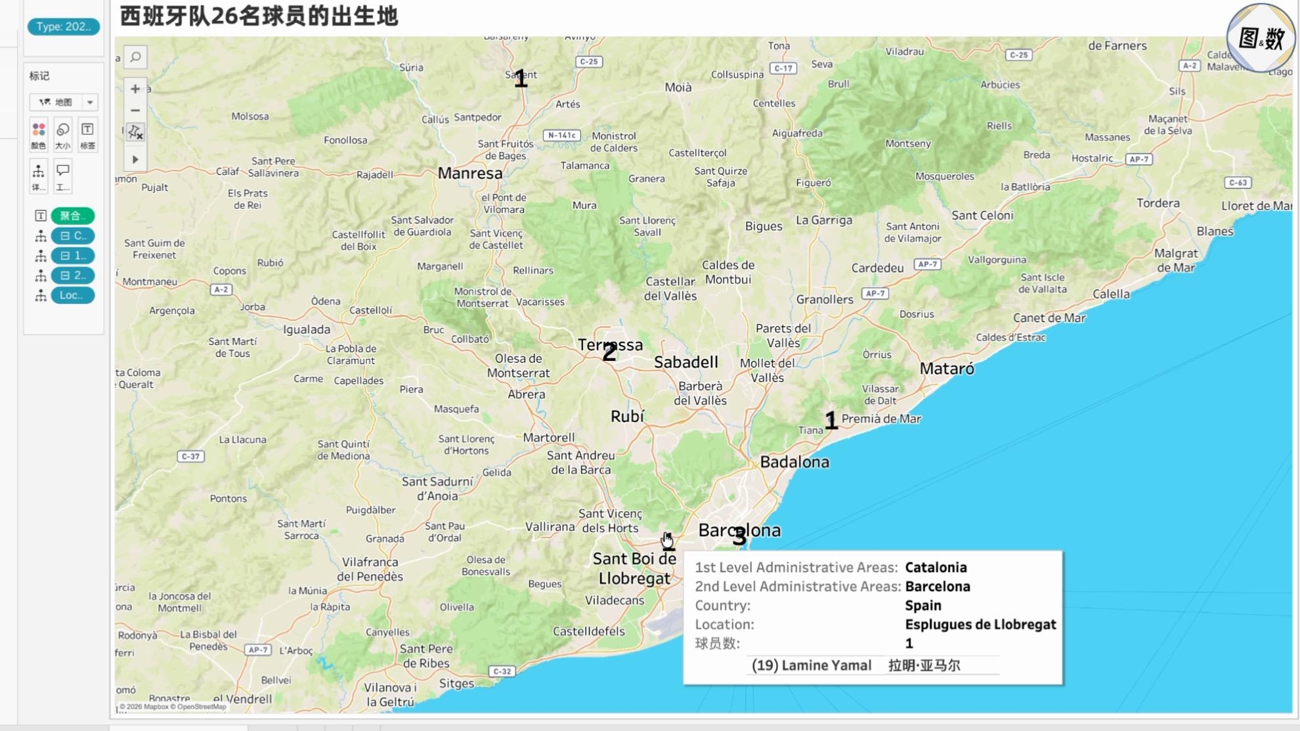1300x731 pixels.
Task: Select the Terrassa mark labeled 2
Action: pyautogui.click(x=609, y=352)
